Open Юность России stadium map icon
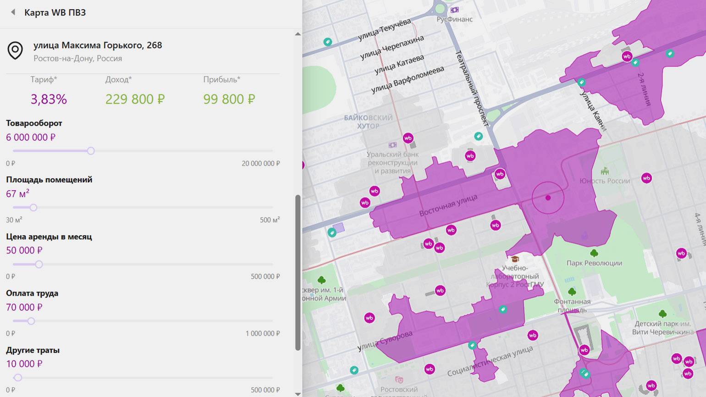706x397 pixels. 605,171
